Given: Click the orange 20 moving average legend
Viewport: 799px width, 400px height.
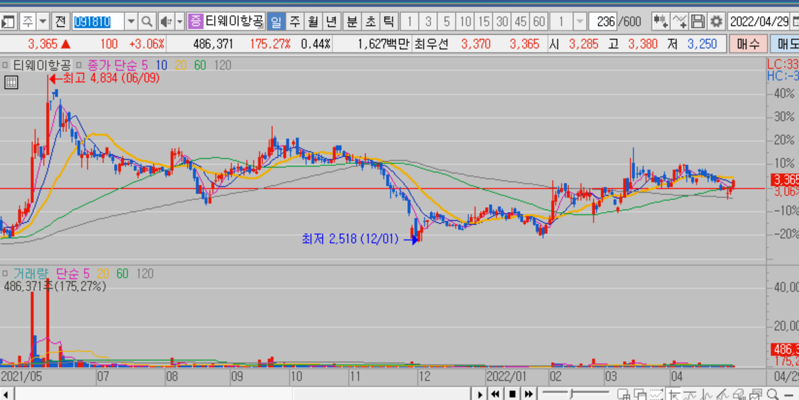Looking at the screenshot, I should coord(181,65).
